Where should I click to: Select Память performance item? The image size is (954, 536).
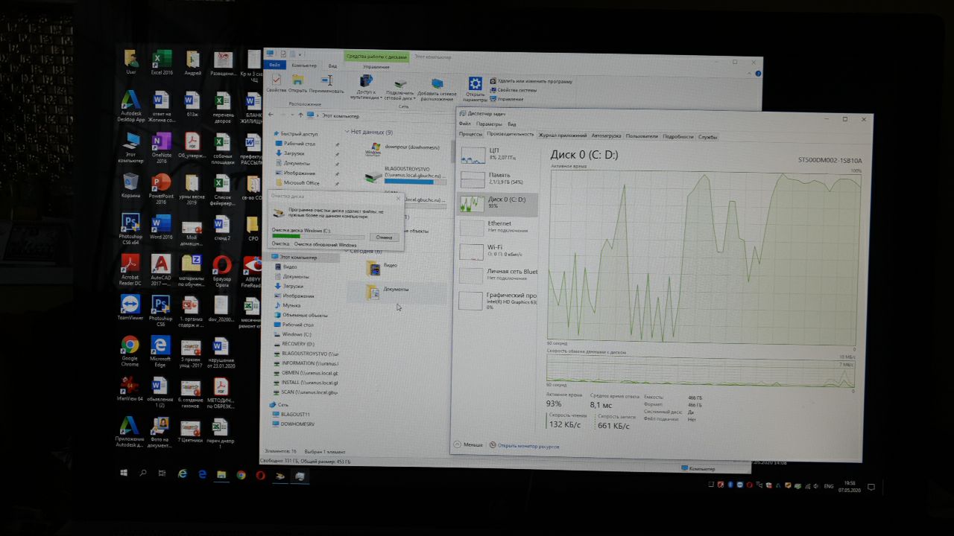[x=496, y=179]
